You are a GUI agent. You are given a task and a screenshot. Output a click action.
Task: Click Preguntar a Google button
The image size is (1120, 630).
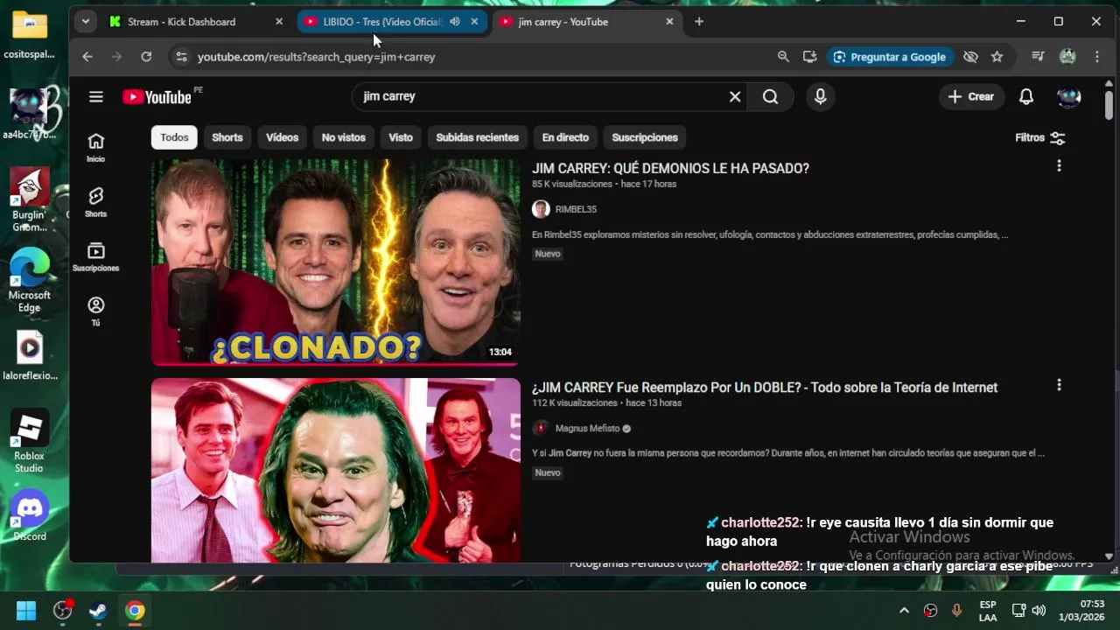pyautogui.click(x=889, y=57)
